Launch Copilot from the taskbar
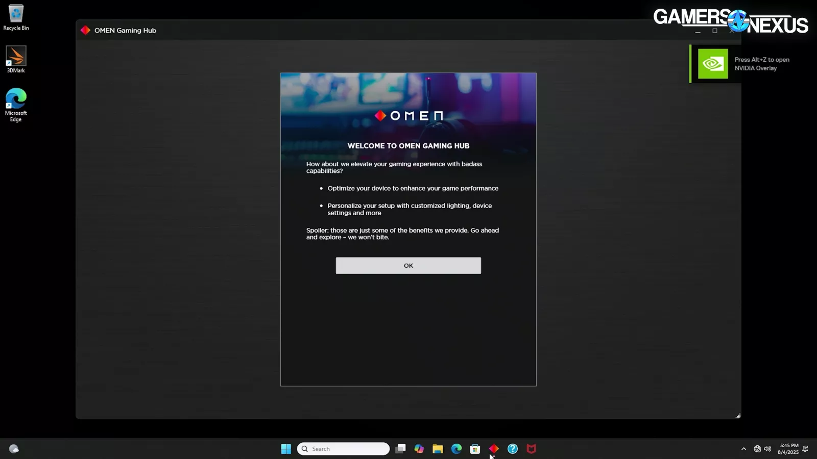The height and width of the screenshot is (459, 817). coord(419,449)
